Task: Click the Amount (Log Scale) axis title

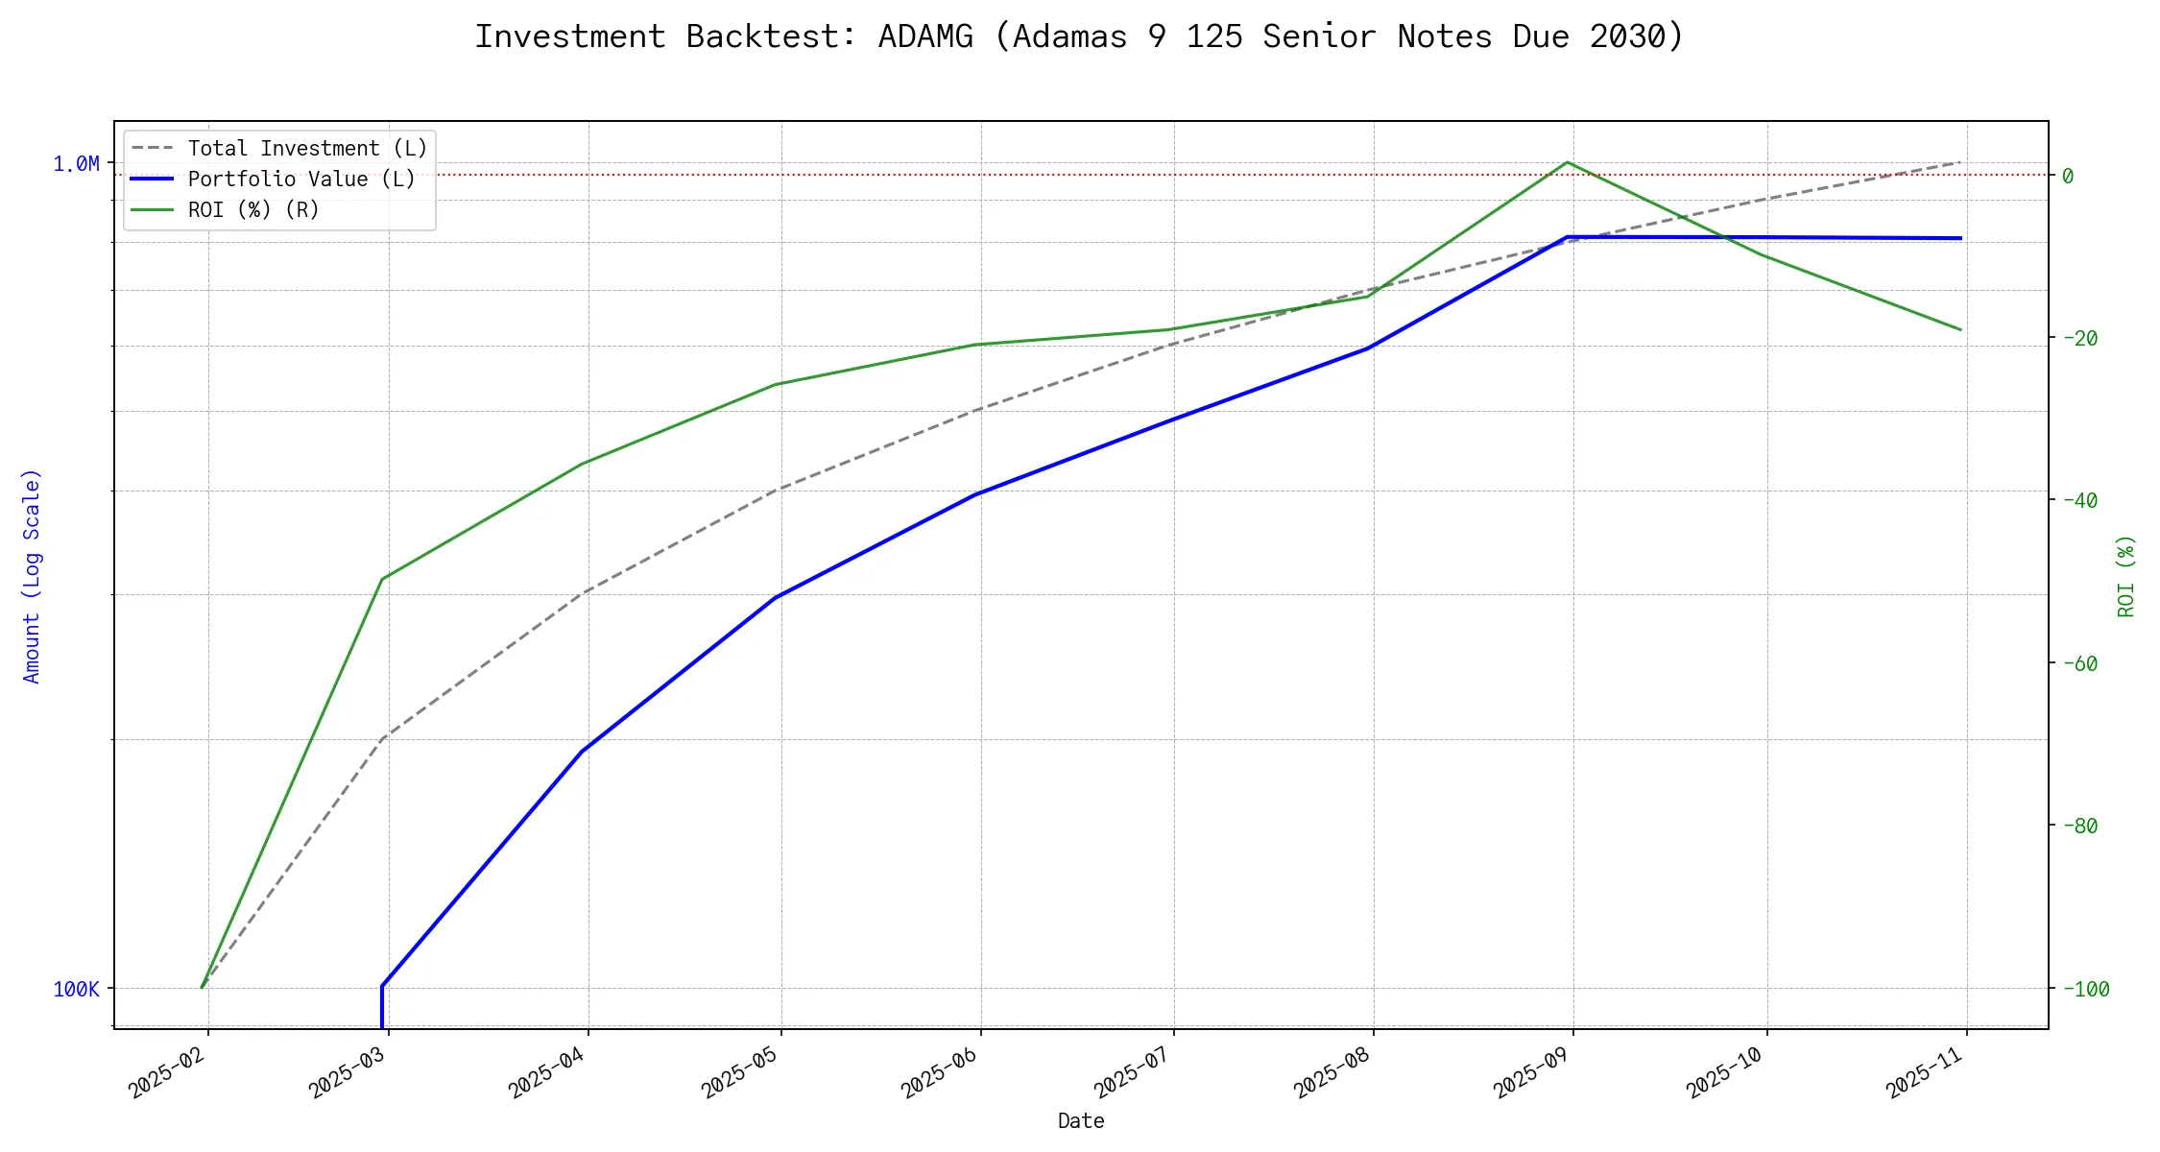Action: coord(32,576)
